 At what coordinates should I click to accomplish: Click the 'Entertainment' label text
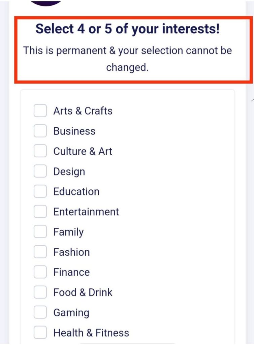[86, 212]
